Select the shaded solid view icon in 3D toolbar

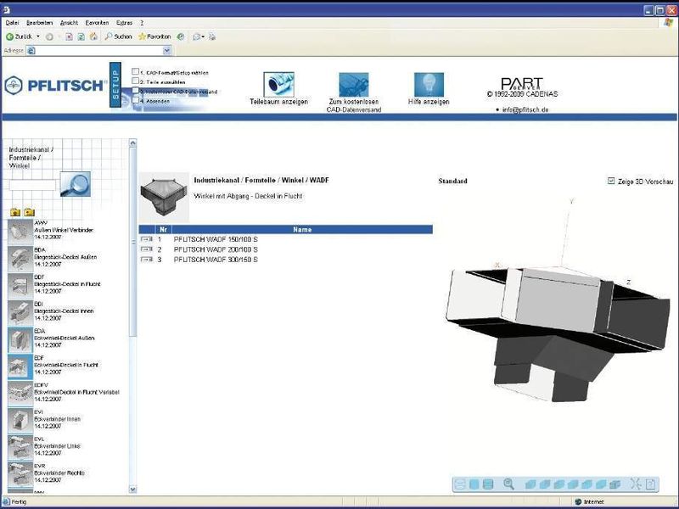(x=472, y=481)
